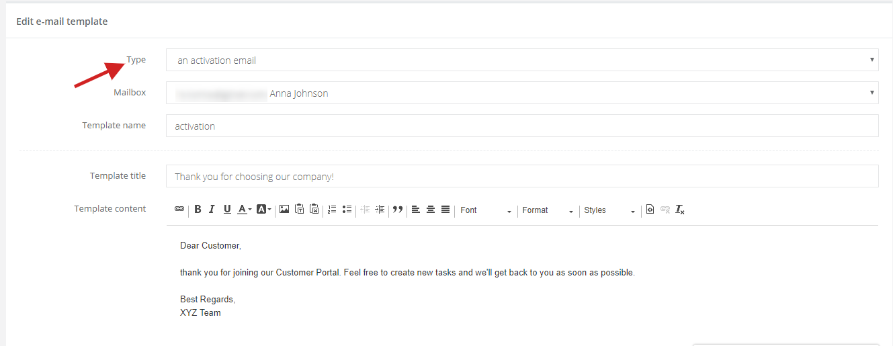Screen dimensions: 893x346
Task: Open the Font dropdown
Action: [486, 210]
